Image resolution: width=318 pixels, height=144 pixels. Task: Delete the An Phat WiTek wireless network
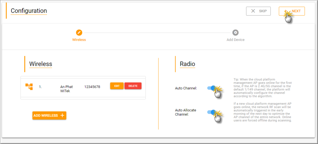[133, 86]
